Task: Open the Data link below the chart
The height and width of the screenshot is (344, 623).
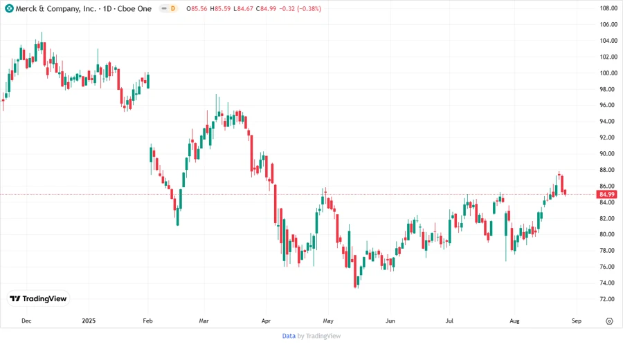Action: point(289,336)
